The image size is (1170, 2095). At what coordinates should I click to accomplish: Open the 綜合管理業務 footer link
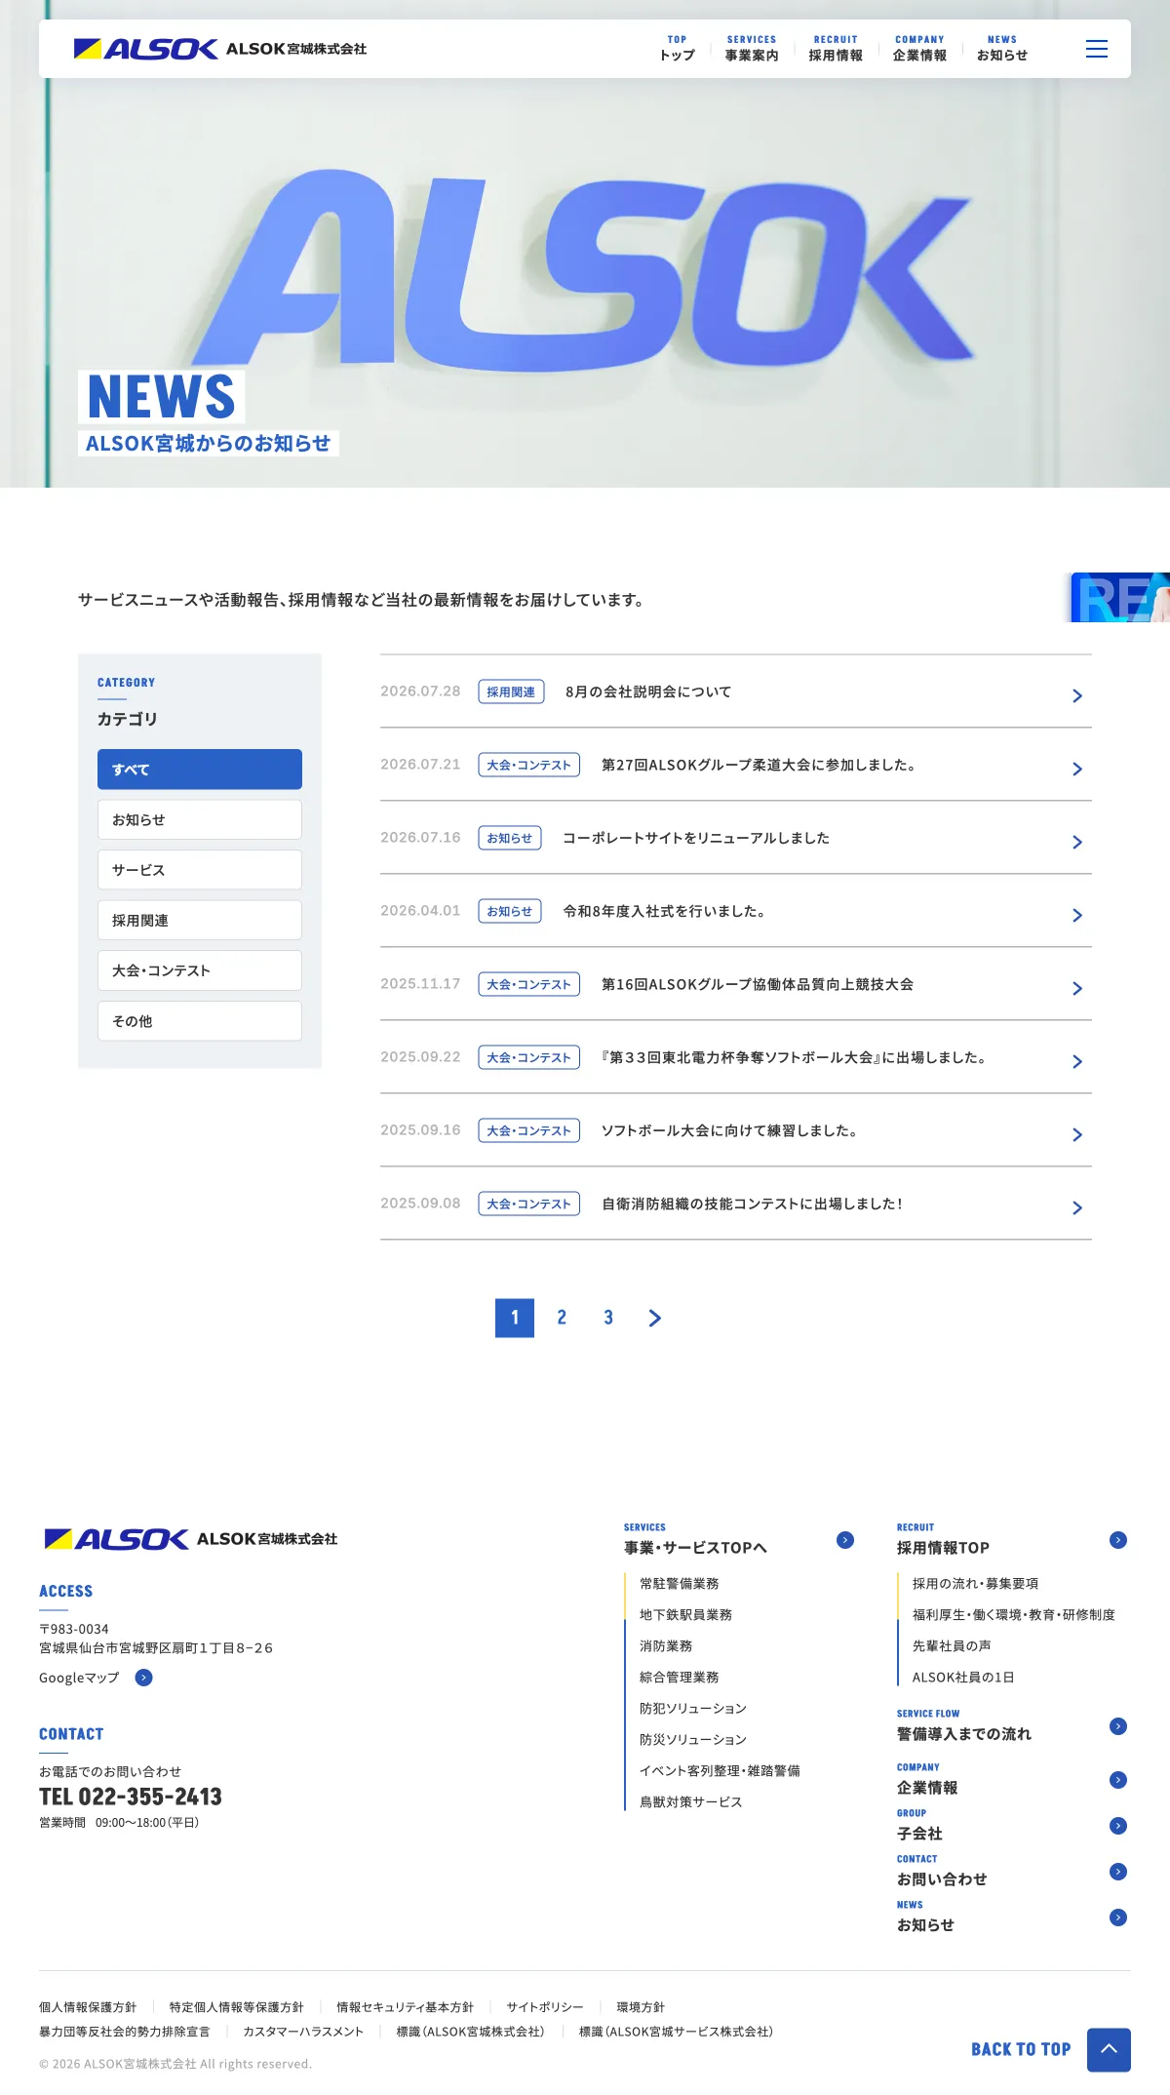(679, 1678)
